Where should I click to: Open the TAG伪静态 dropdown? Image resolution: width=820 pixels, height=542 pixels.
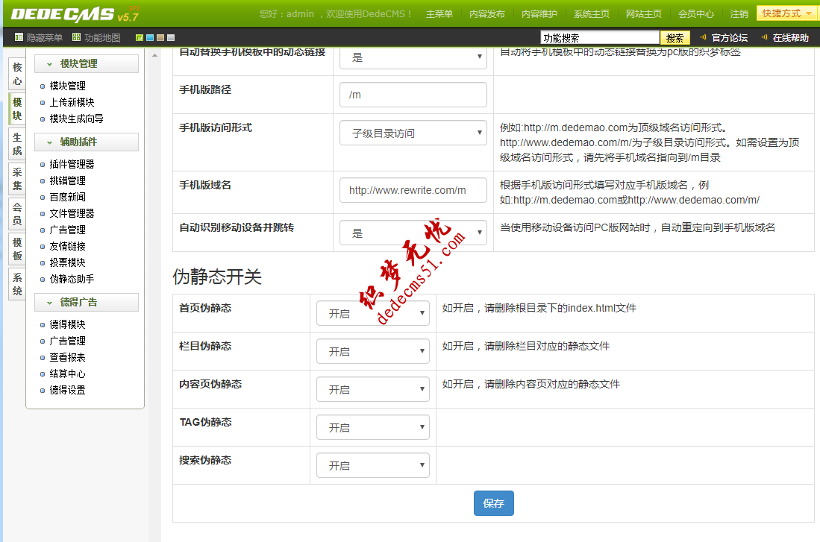tap(372, 426)
